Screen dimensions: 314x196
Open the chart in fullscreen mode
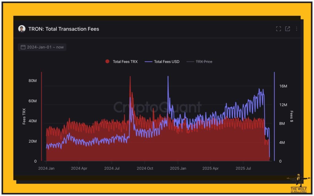[x=278, y=29]
